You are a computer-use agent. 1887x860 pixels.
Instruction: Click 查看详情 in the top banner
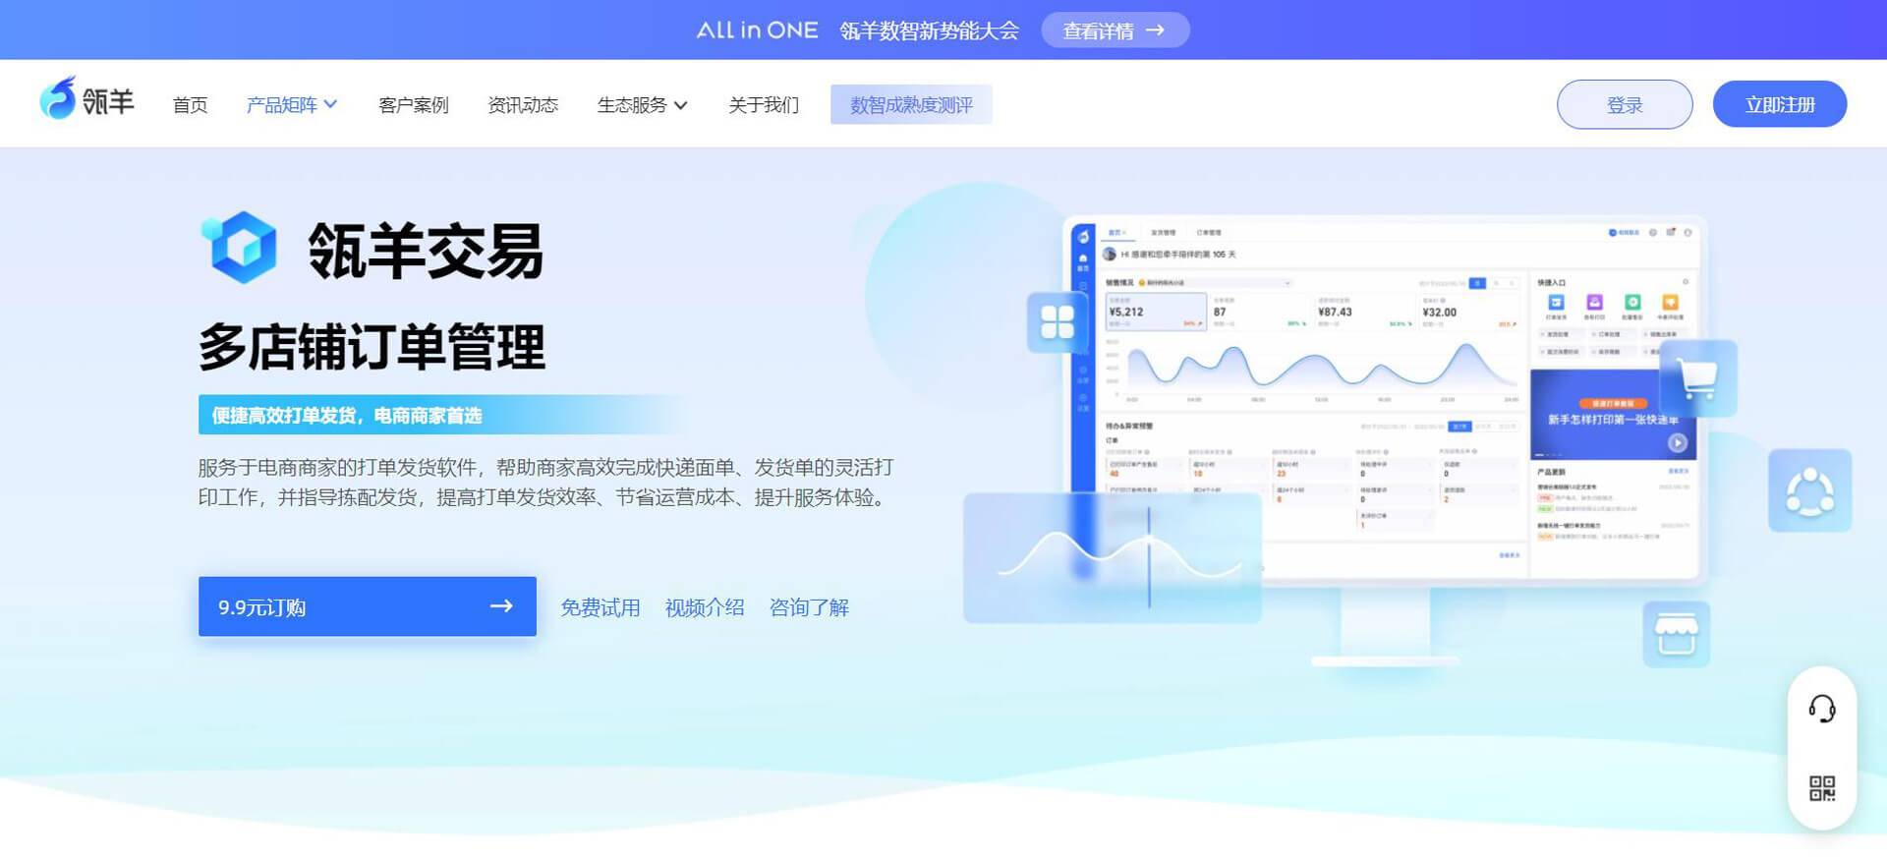[x=1115, y=30]
